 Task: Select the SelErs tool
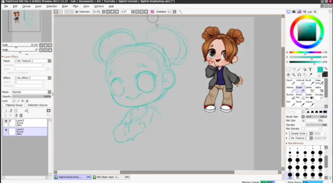tap(319, 89)
